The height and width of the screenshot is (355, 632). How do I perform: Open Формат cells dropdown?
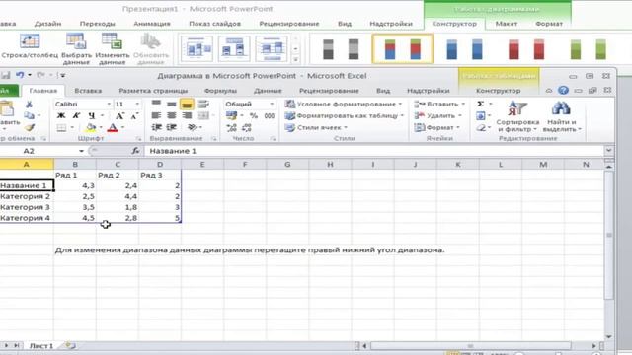(x=437, y=127)
